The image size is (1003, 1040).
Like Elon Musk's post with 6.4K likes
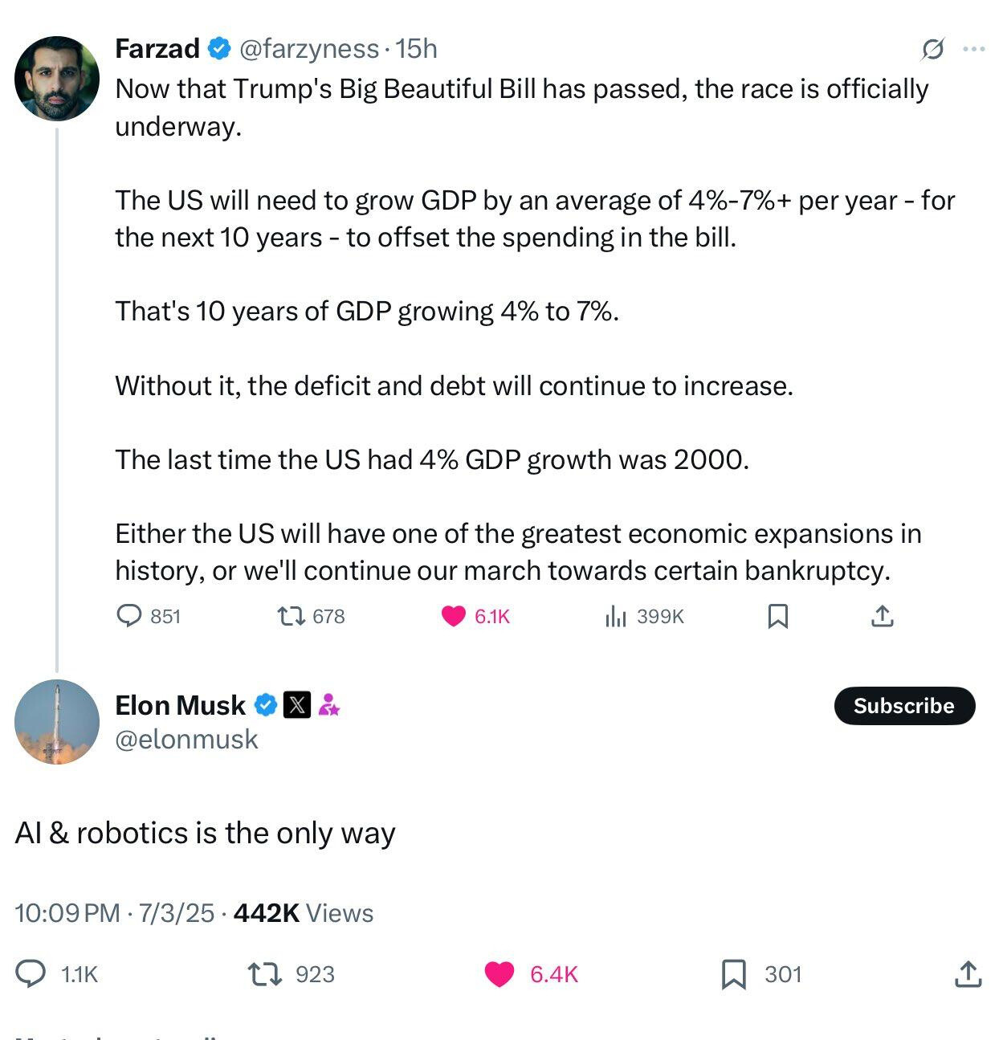coord(499,974)
